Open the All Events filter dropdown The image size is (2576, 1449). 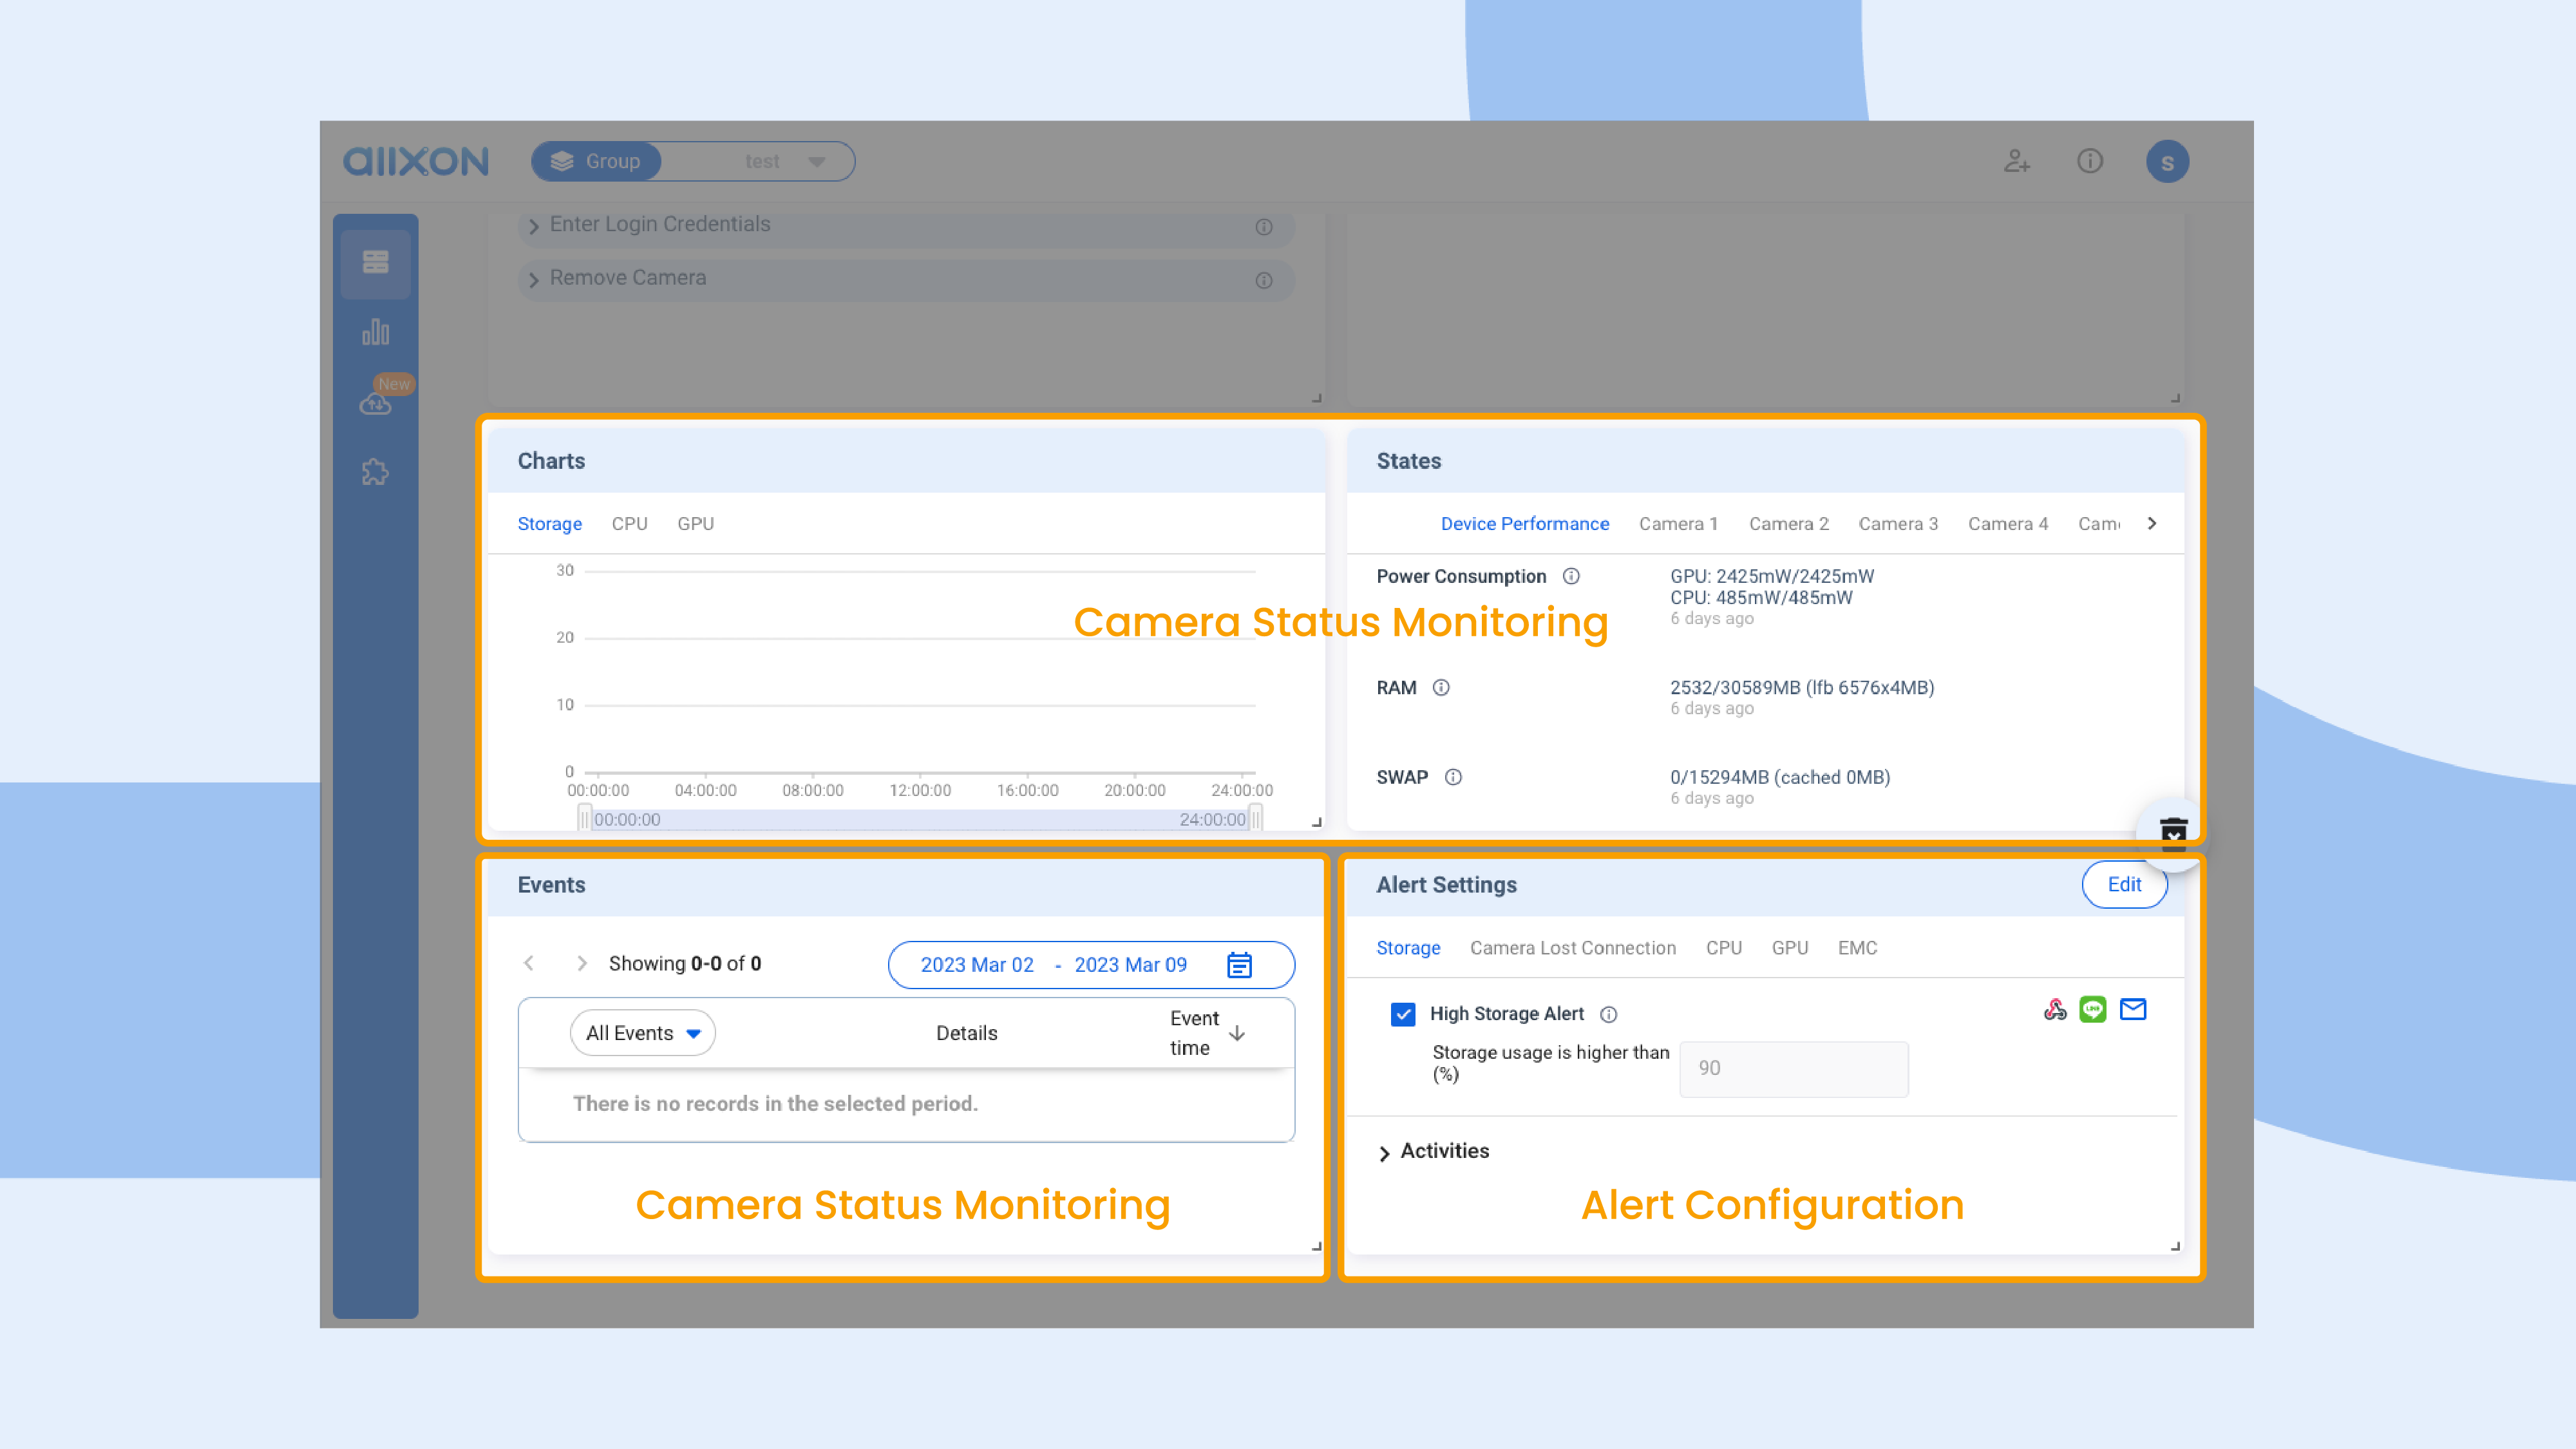[643, 1033]
